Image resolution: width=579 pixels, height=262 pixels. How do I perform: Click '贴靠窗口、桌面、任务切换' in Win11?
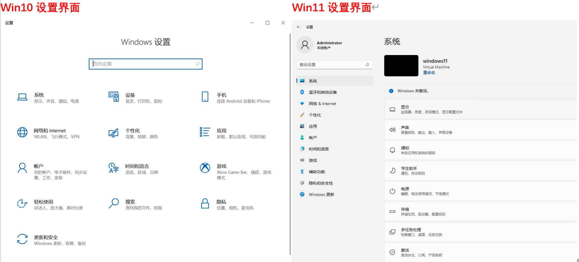tap(421, 235)
